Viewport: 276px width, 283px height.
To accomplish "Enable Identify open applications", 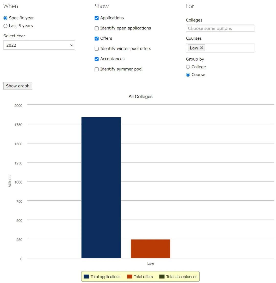I will coord(97,28).
